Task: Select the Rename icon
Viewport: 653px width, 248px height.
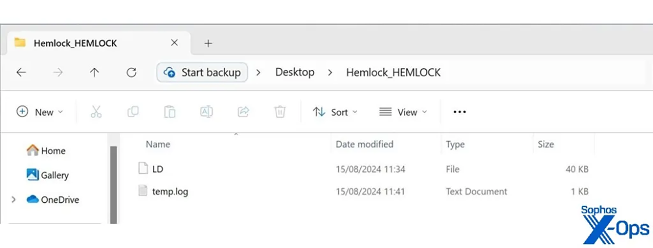Action: (206, 112)
